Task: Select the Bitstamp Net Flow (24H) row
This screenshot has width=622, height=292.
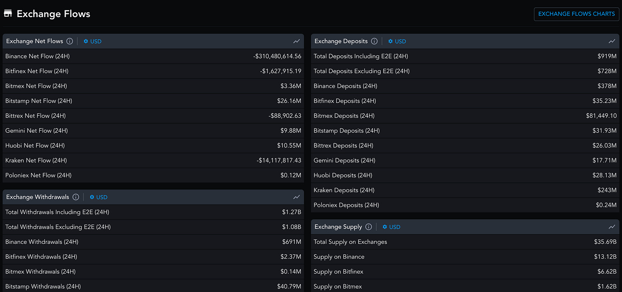Action: 153,101
